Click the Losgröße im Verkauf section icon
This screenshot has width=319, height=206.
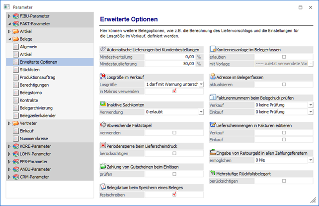tap(103, 77)
